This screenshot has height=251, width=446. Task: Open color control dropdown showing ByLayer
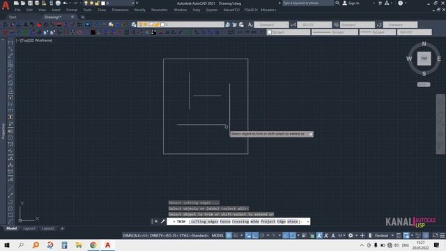[x=288, y=32]
